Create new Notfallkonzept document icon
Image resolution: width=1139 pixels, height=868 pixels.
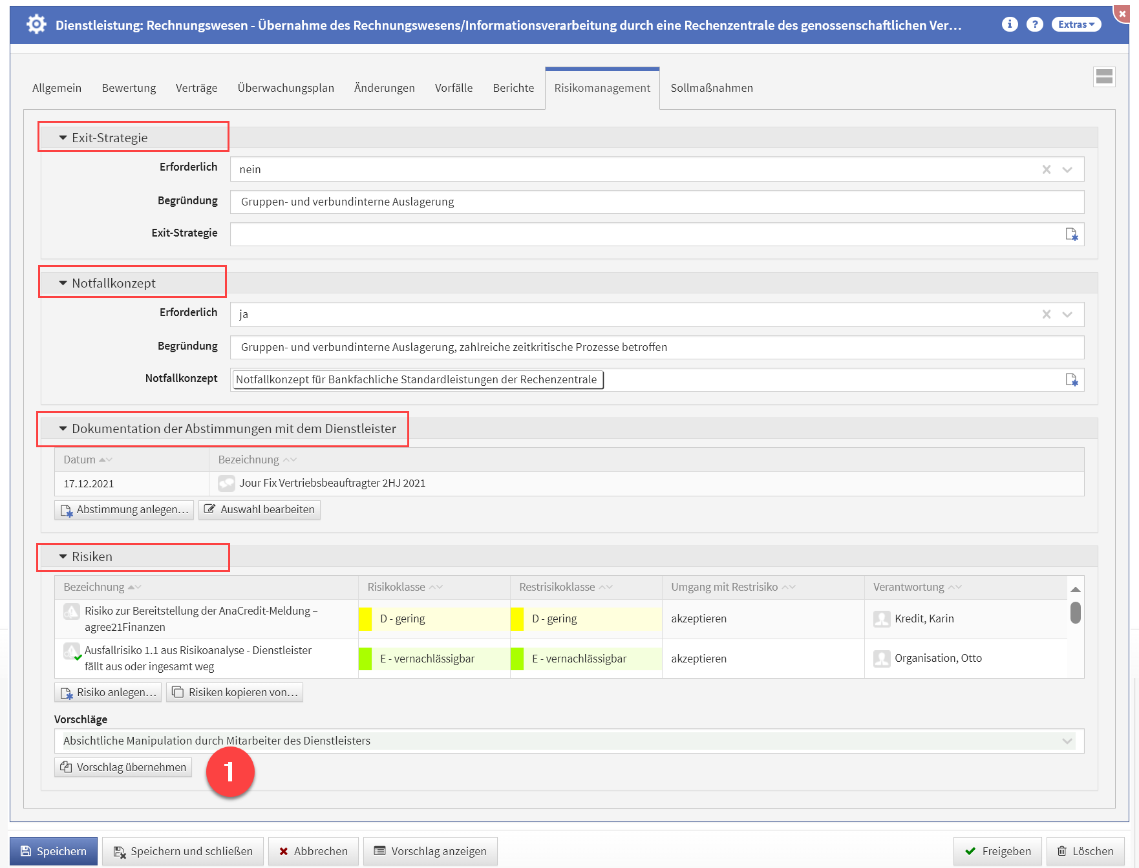(x=1072, y=379)
